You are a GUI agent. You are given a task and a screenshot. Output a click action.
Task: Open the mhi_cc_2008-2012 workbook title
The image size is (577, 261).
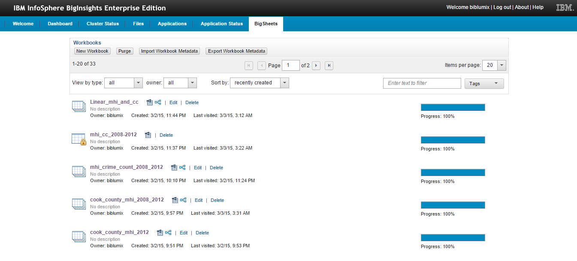coord(113,135)
